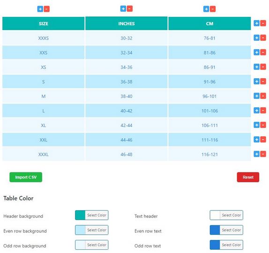Image resolution: width=269 pixels, height=253 pixels.
Task: Add a row below the M row
Action: pos(256,96)
